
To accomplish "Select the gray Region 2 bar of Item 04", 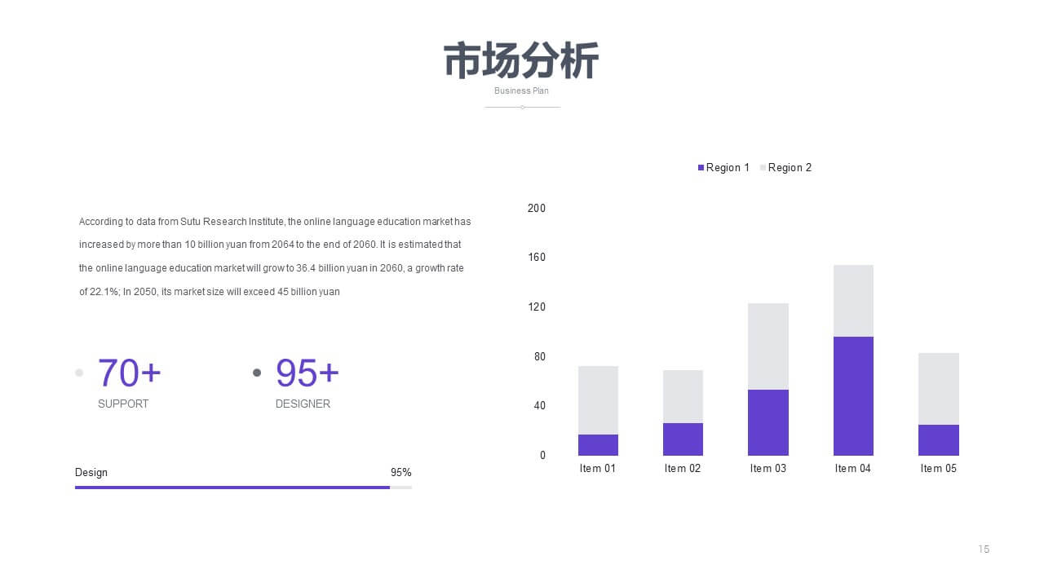I will [x=853, y=301].
